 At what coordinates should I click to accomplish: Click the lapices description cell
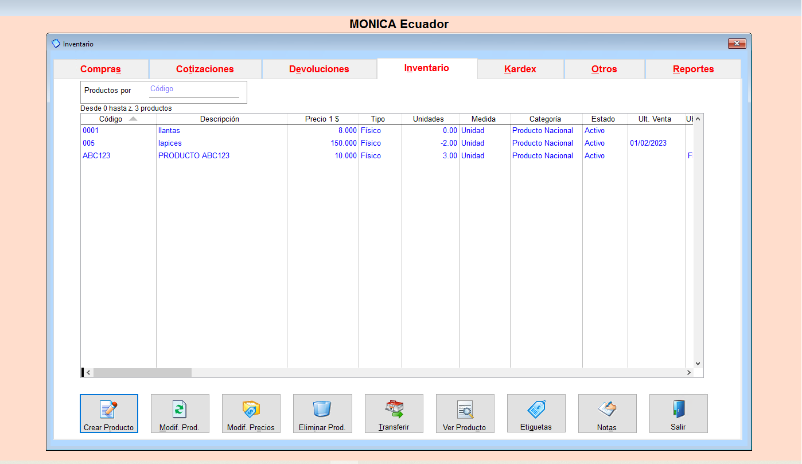coord(221,143)
